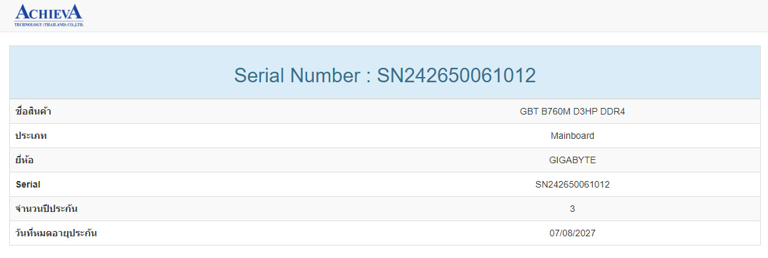Select the expiry date 07/08/2027

[x=572, y=234]
